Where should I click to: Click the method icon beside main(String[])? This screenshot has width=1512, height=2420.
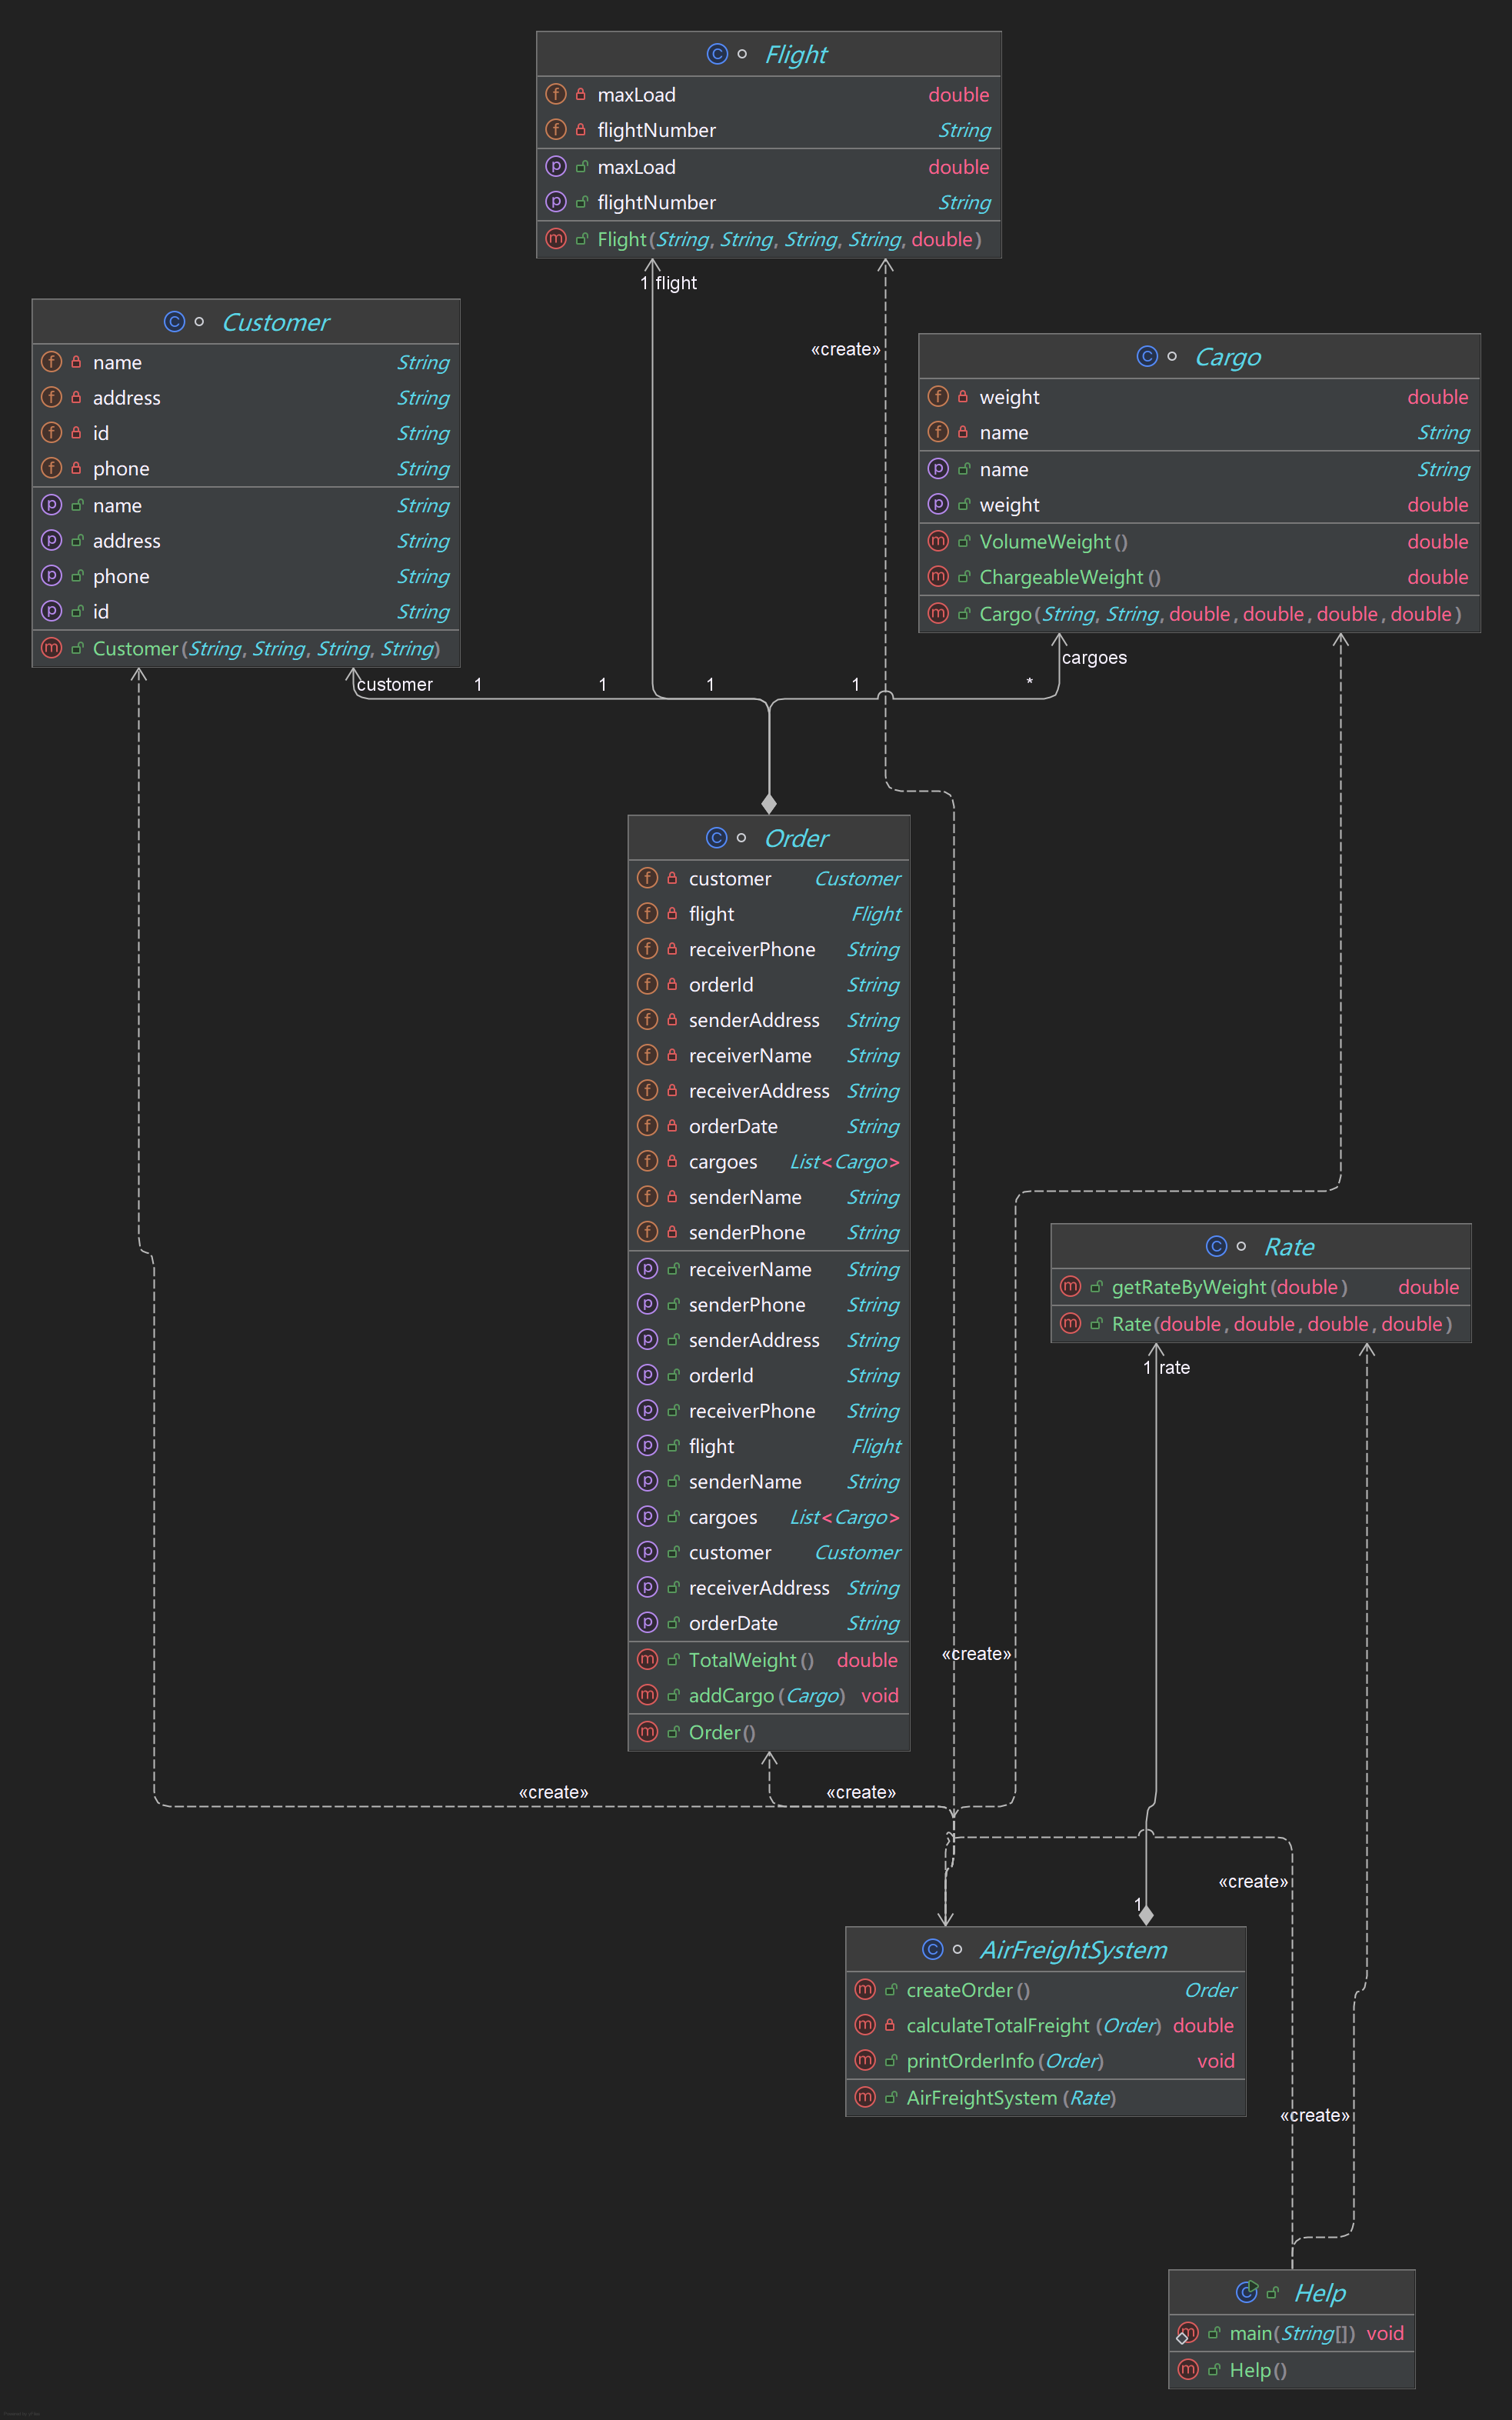tap(1188, 2333)
